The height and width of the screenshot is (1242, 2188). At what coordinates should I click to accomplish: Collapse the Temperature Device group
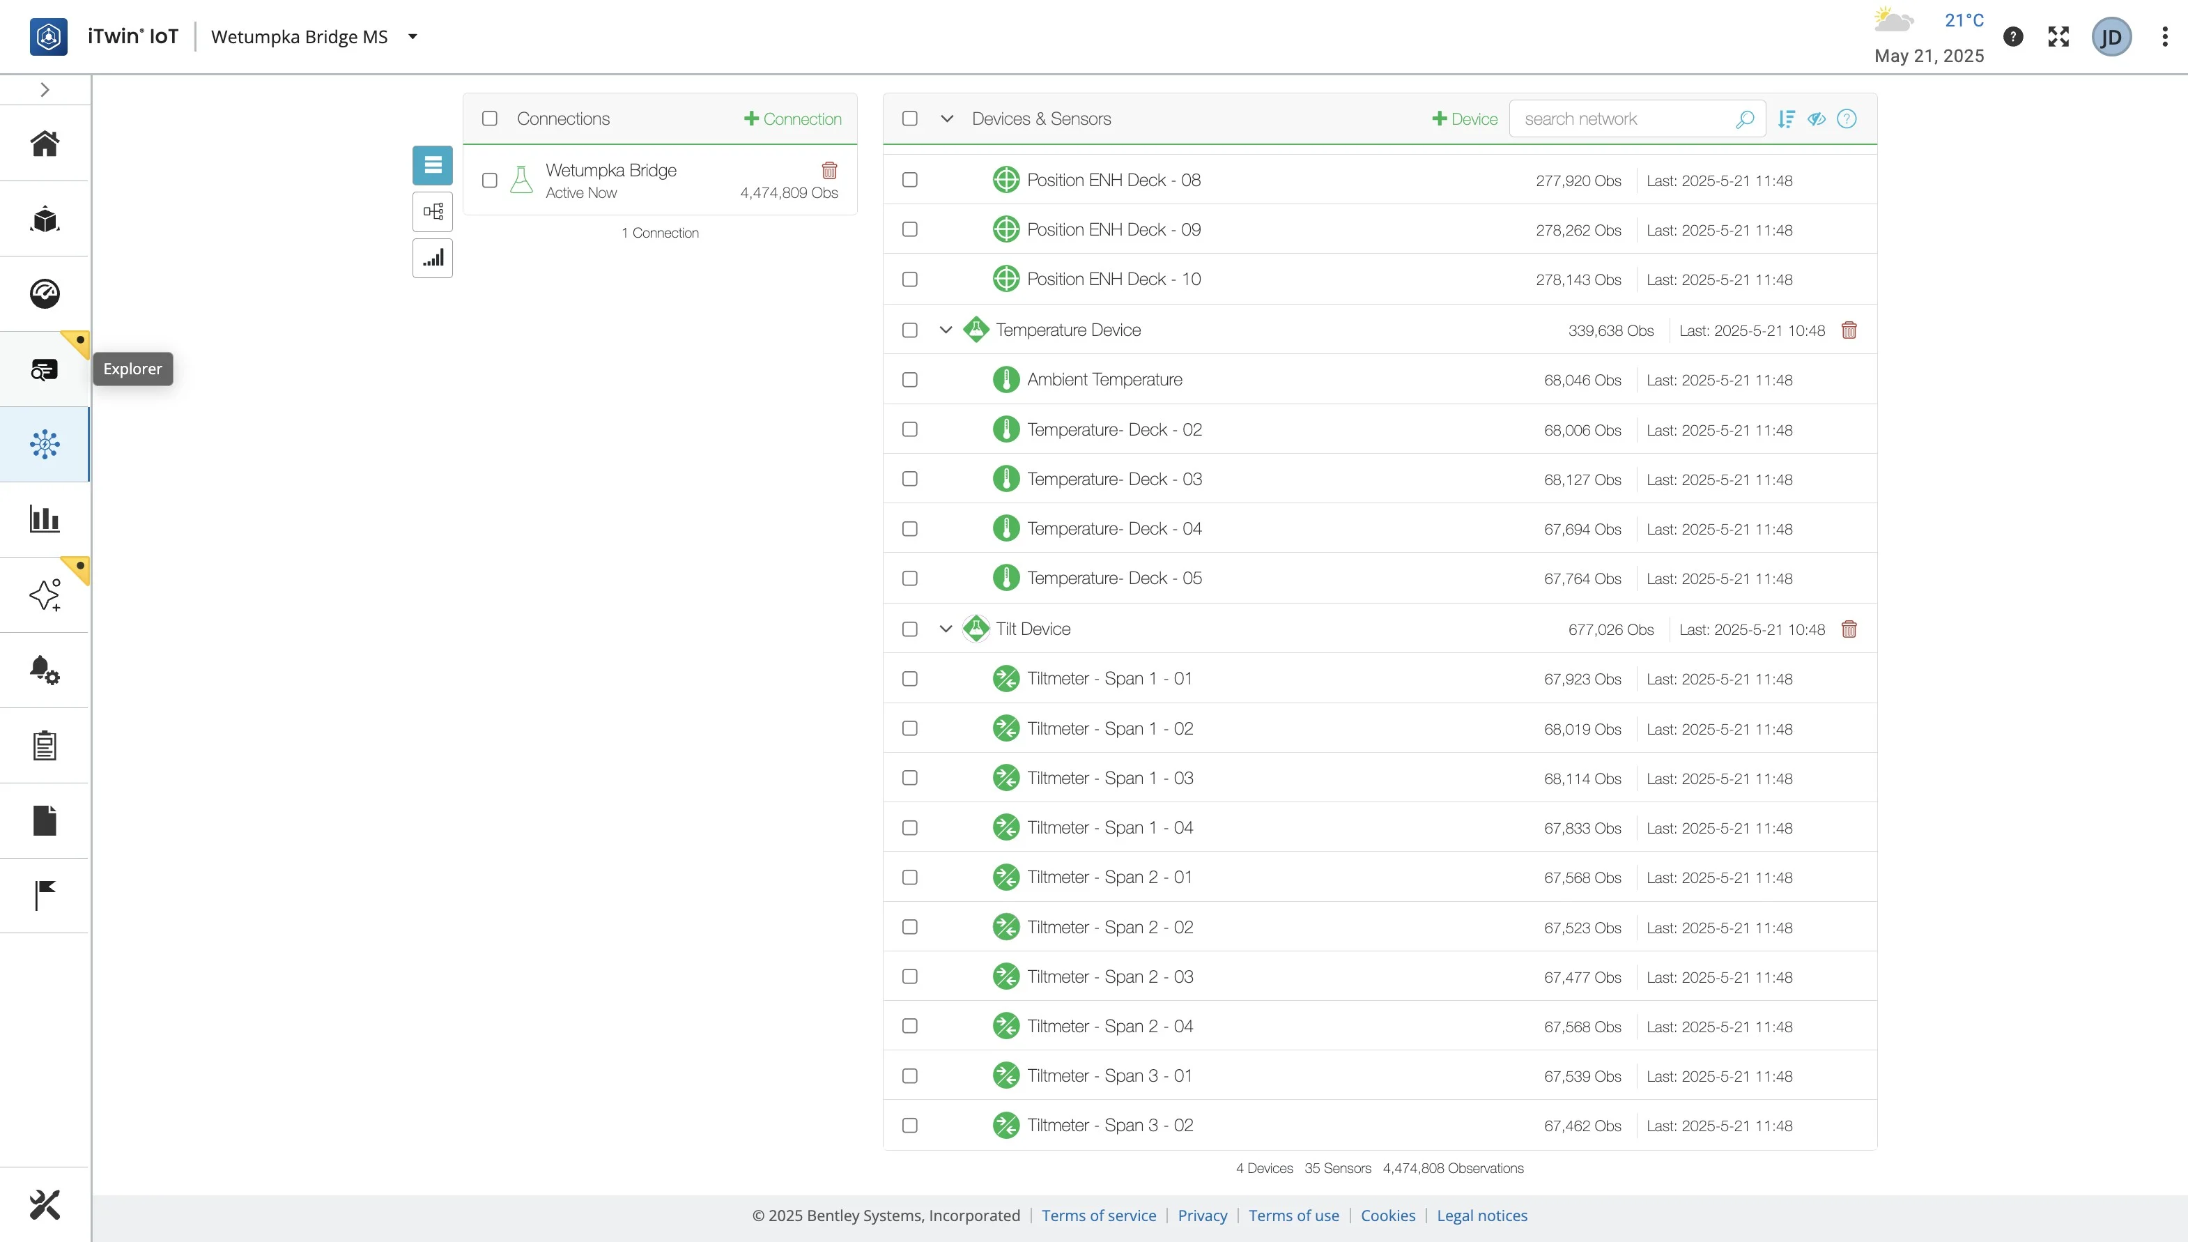pyautogui.click(x=946, y=330)
